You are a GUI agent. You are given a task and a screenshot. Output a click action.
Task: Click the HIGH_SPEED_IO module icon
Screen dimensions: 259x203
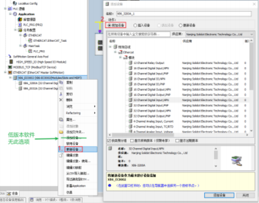[11, 62]
